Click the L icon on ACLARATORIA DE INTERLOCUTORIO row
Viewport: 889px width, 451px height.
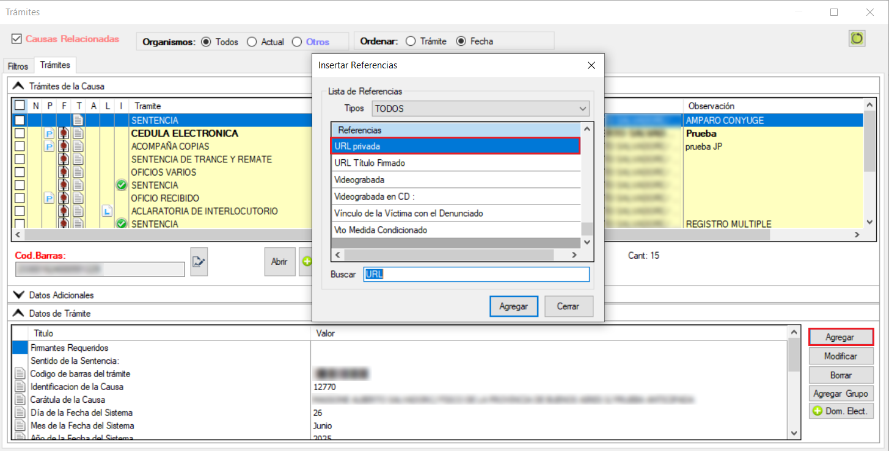click(107, 211)
